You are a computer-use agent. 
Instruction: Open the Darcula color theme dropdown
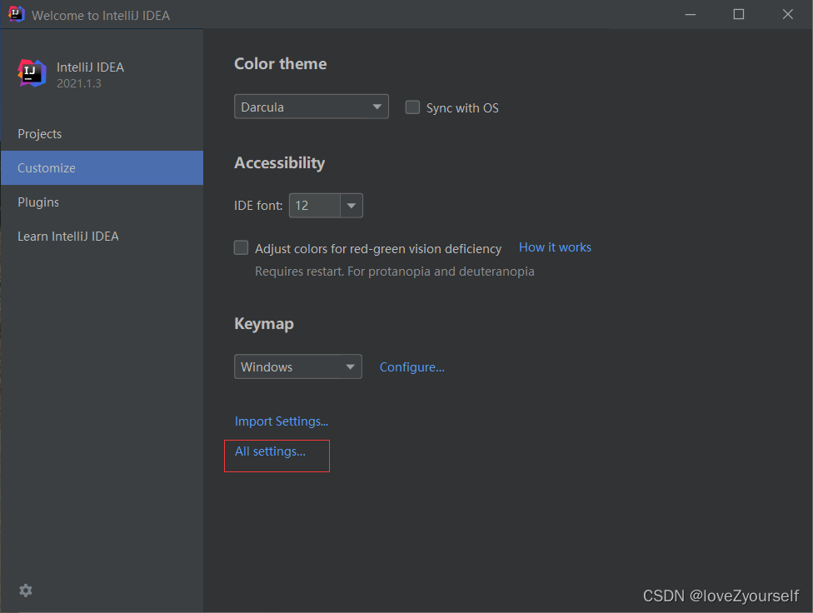coord(311,107)
